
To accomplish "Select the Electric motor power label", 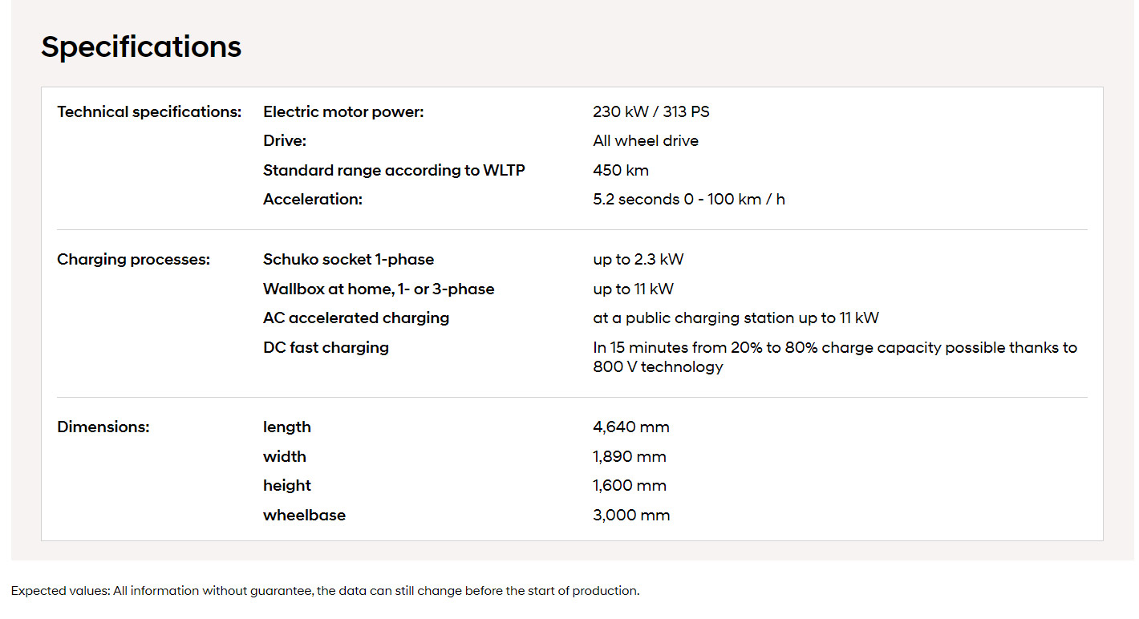I will point(343,112).
